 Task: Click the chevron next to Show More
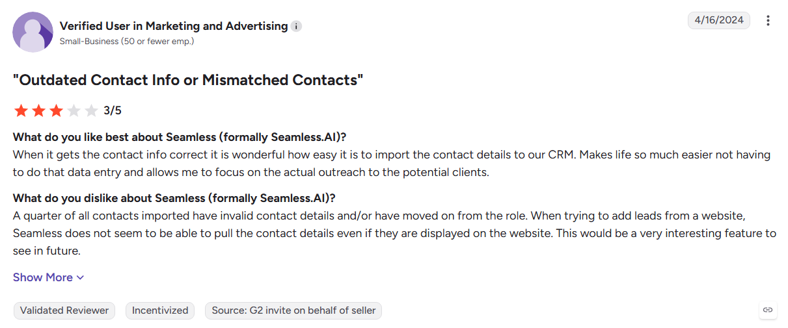tap(80, 278)
